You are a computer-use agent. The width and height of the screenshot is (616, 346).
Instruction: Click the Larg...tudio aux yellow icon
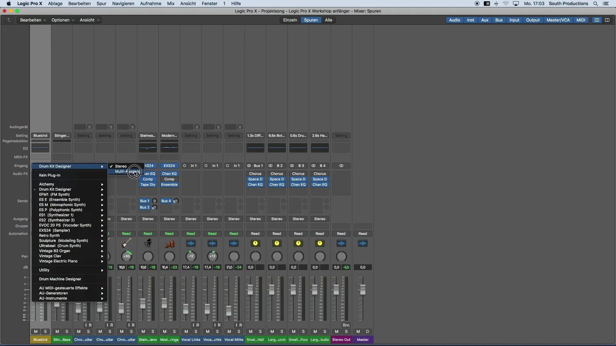click(x=320, y=243)
